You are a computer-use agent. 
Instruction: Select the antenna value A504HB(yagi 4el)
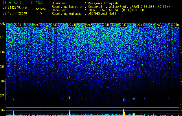click(x=102, y=14)
